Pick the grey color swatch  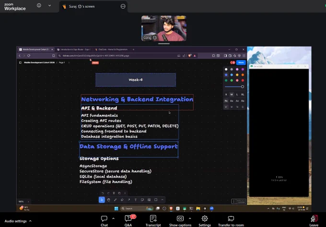pos(232,69)
